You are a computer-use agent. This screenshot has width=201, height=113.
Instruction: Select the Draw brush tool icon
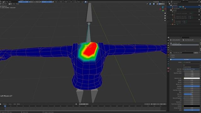point(4,2)
